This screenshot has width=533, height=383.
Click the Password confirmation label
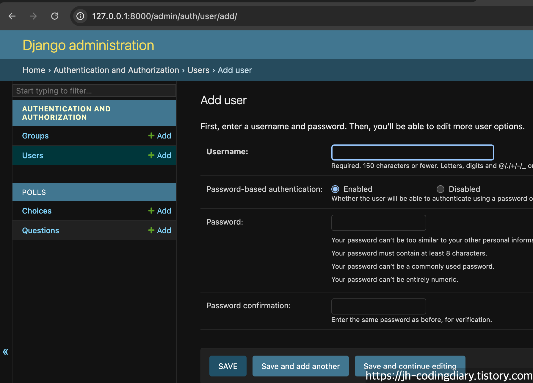point(248,306)
